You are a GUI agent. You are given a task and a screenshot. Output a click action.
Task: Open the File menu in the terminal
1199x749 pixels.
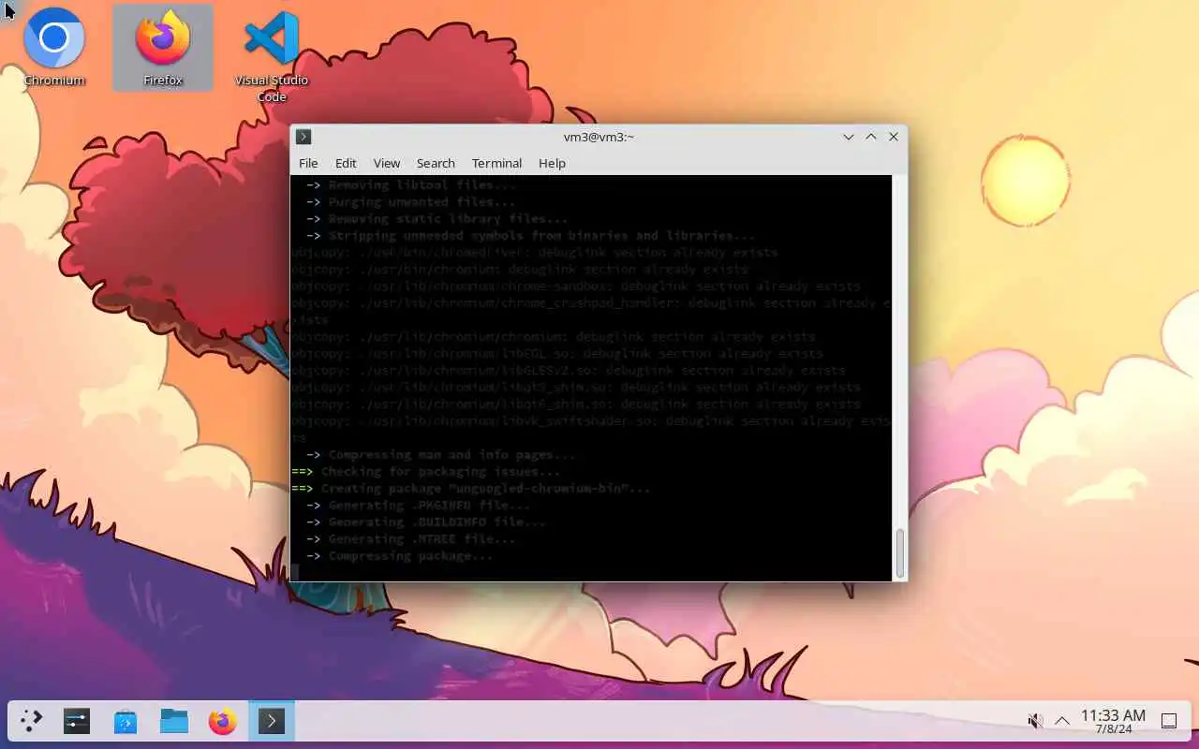point(308,163)
